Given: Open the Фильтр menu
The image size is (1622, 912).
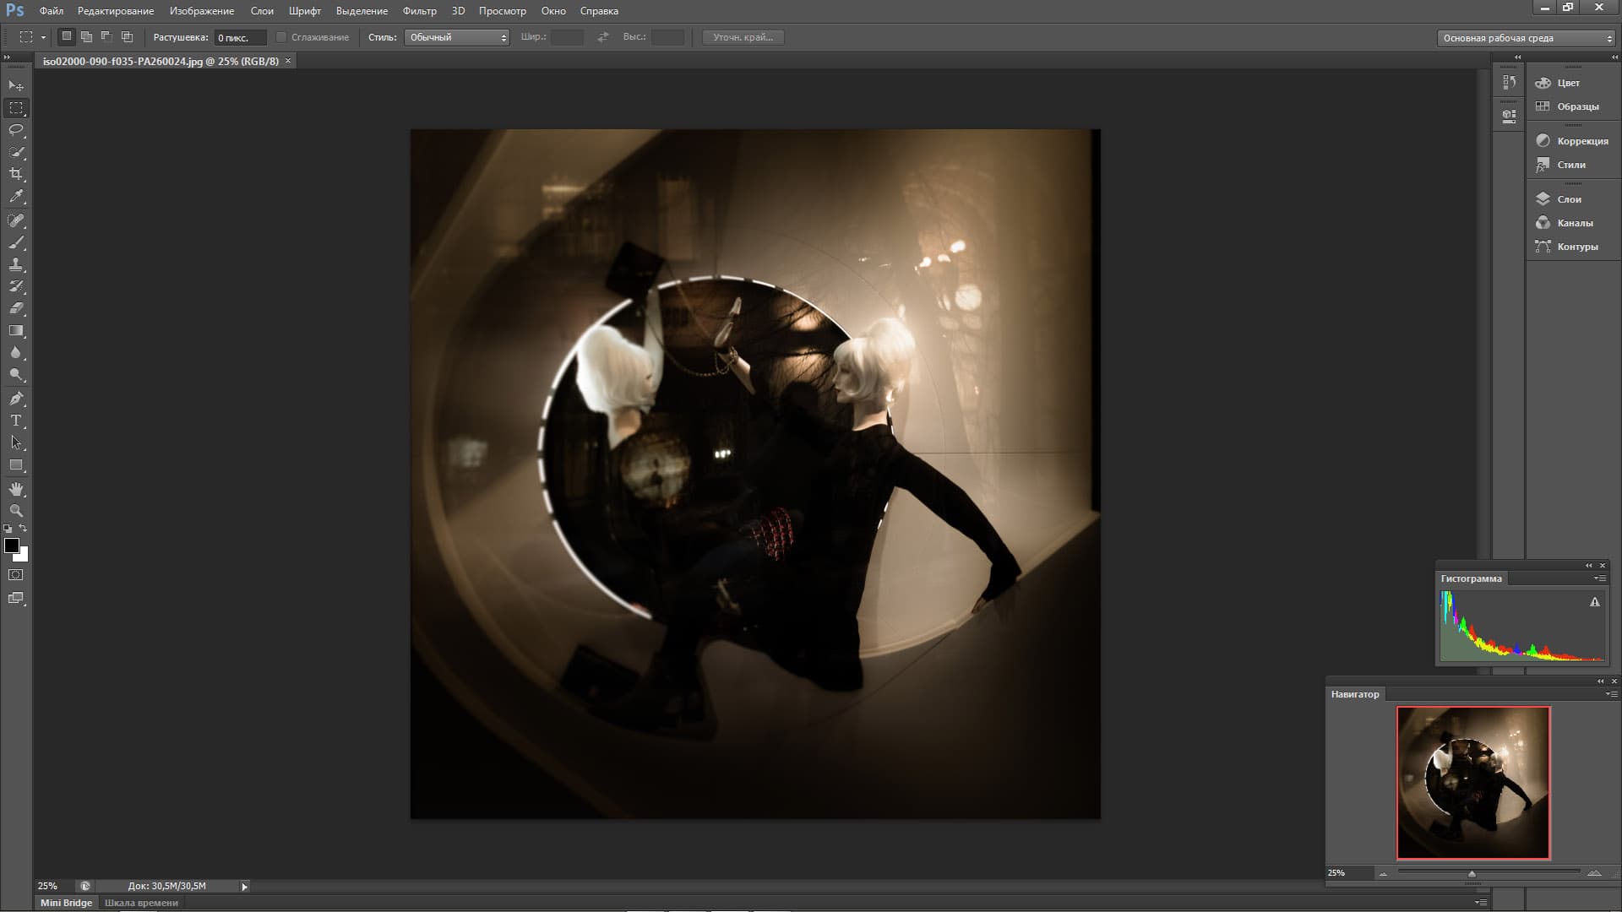Looking at the screenshot, I should click(x=419, y=11).
